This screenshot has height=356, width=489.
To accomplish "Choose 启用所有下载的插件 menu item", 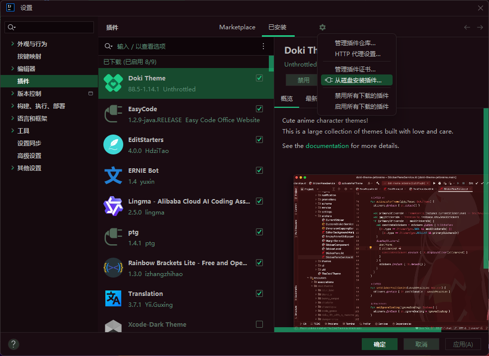I will coord(357,107).
